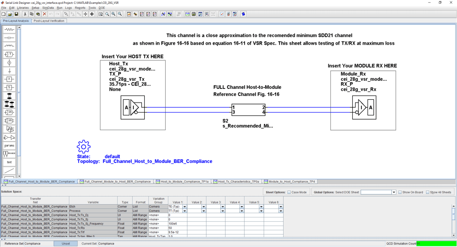This screenshot has height=247, width=457.
Task: Expand the Etch Value 1 dropdown
Action: 185,207
